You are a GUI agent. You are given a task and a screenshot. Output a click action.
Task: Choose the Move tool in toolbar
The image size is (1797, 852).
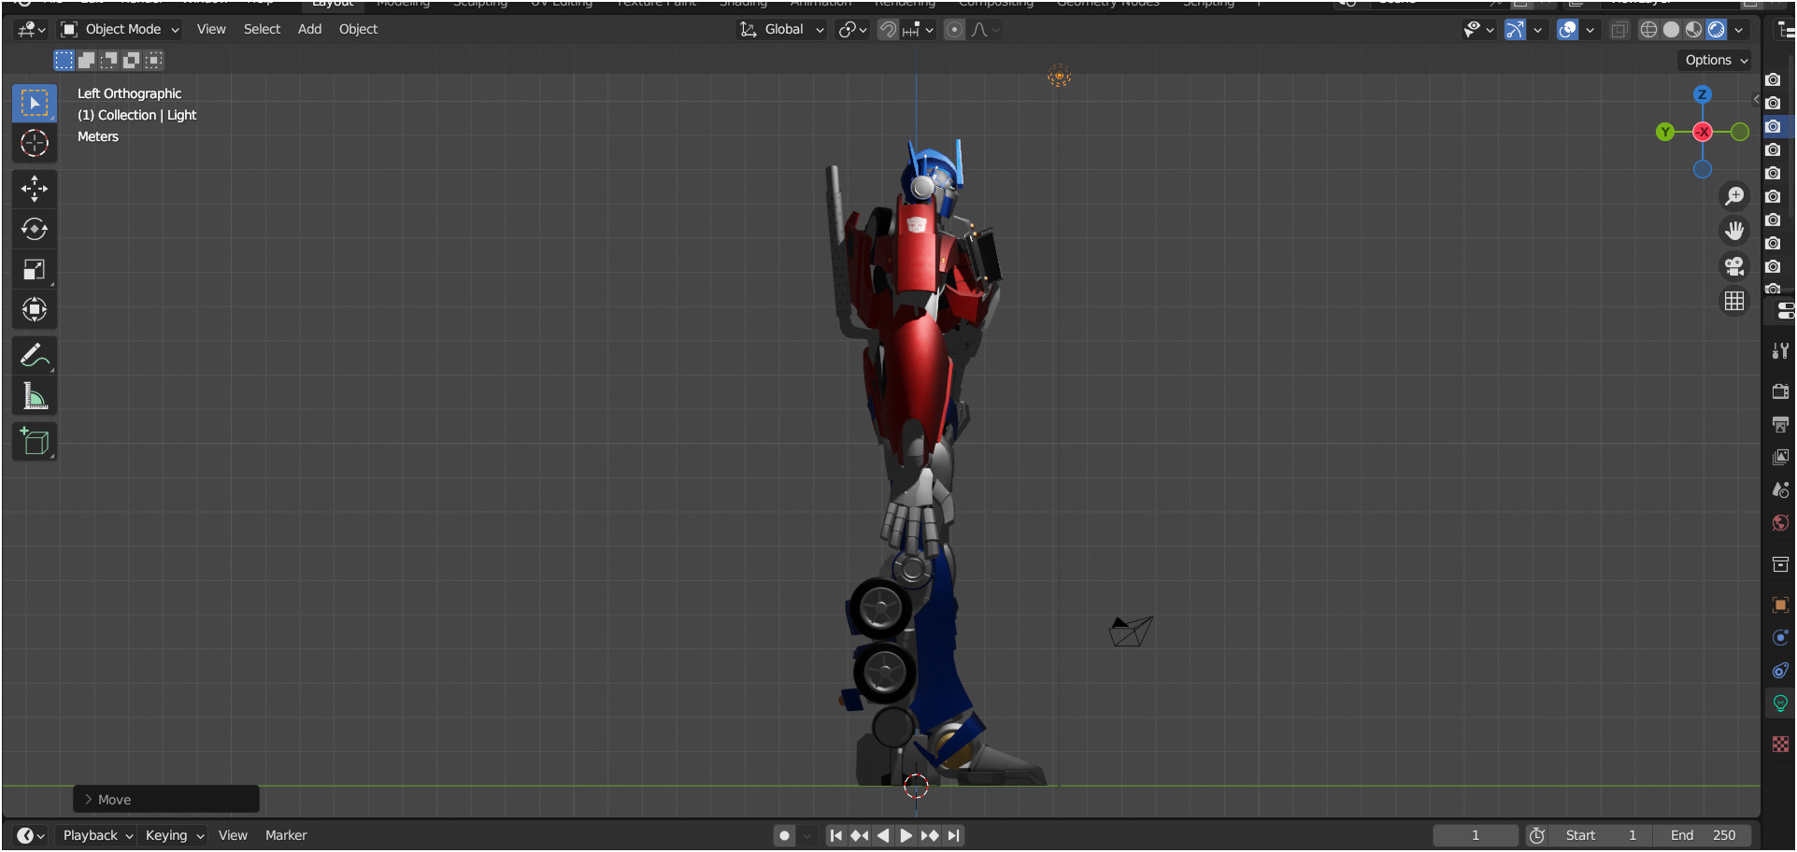pos(35,190)
